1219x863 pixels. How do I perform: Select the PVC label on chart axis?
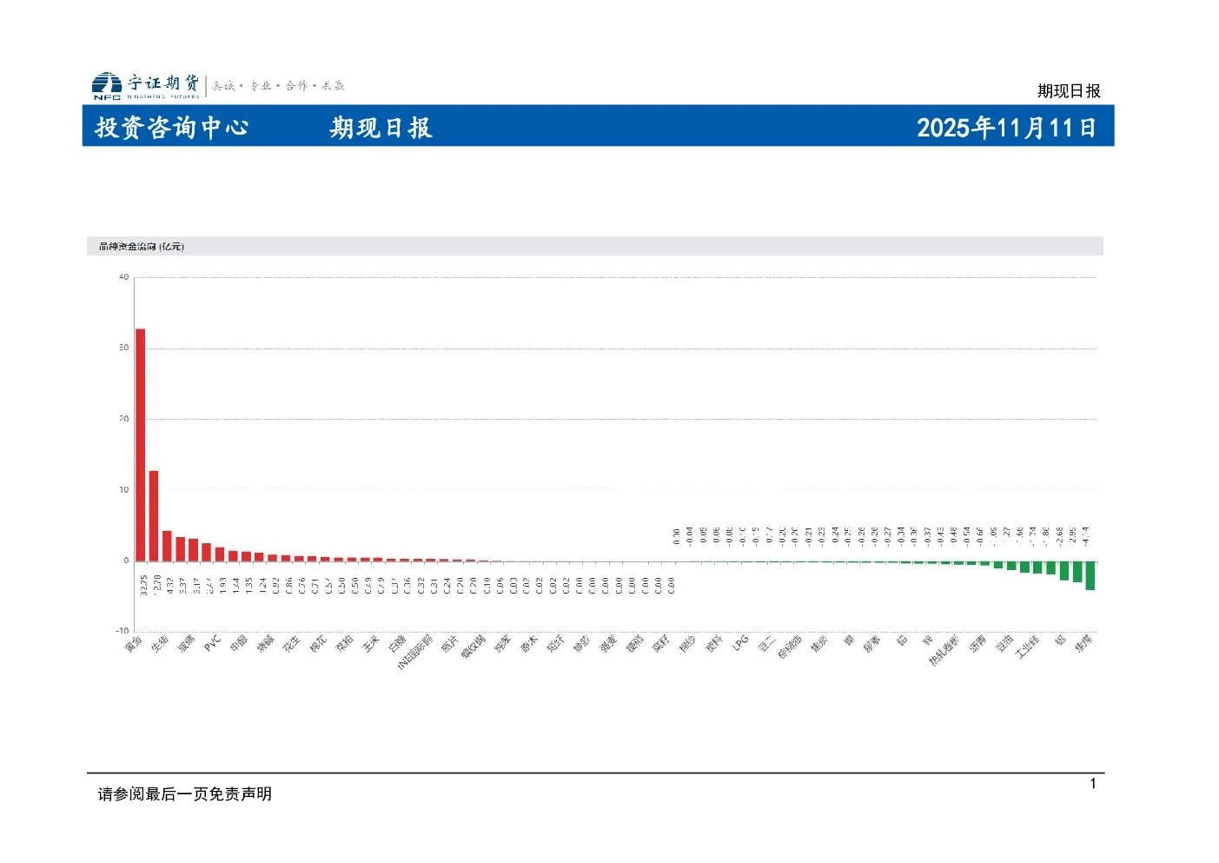tap(213, 643)
